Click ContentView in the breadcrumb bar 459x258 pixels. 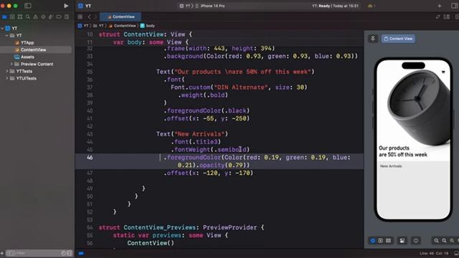click(x=122, y=26)
